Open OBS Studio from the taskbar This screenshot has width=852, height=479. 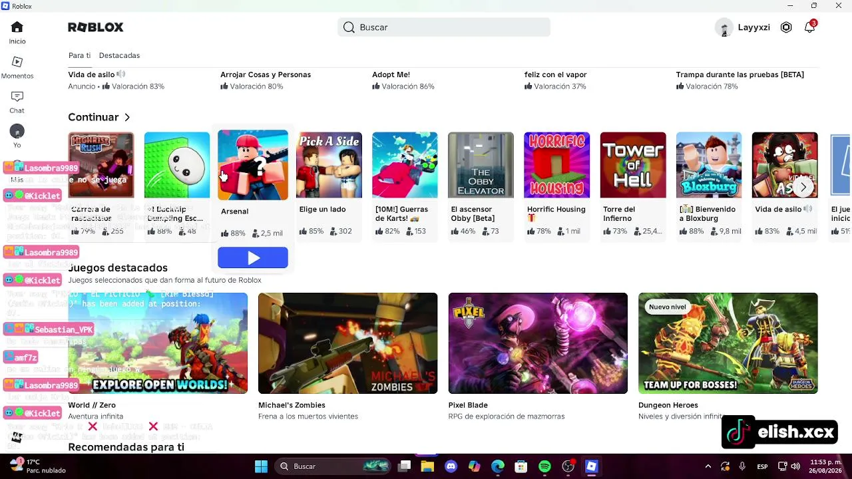coord(568,466)
